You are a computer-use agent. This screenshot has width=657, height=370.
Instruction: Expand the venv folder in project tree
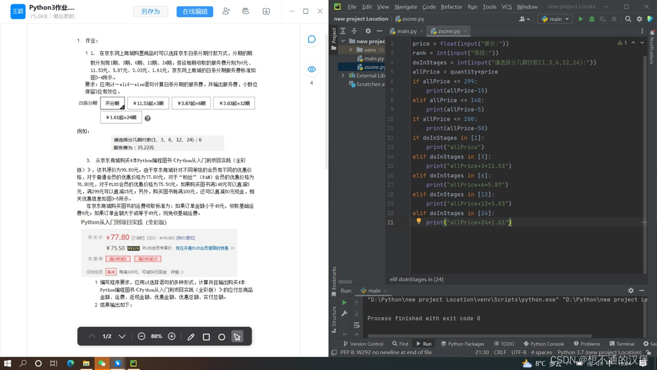coord(351,50)
